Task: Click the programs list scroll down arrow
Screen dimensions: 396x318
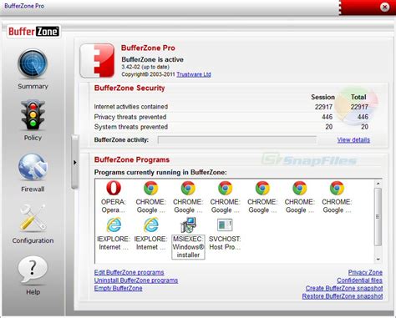Action: [378, 260]
